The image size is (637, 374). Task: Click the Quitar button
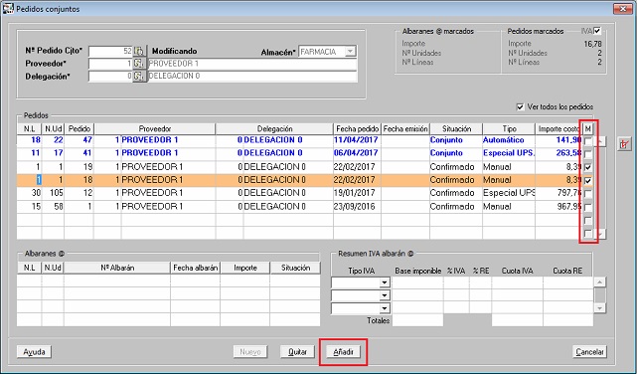pos(297,352)
